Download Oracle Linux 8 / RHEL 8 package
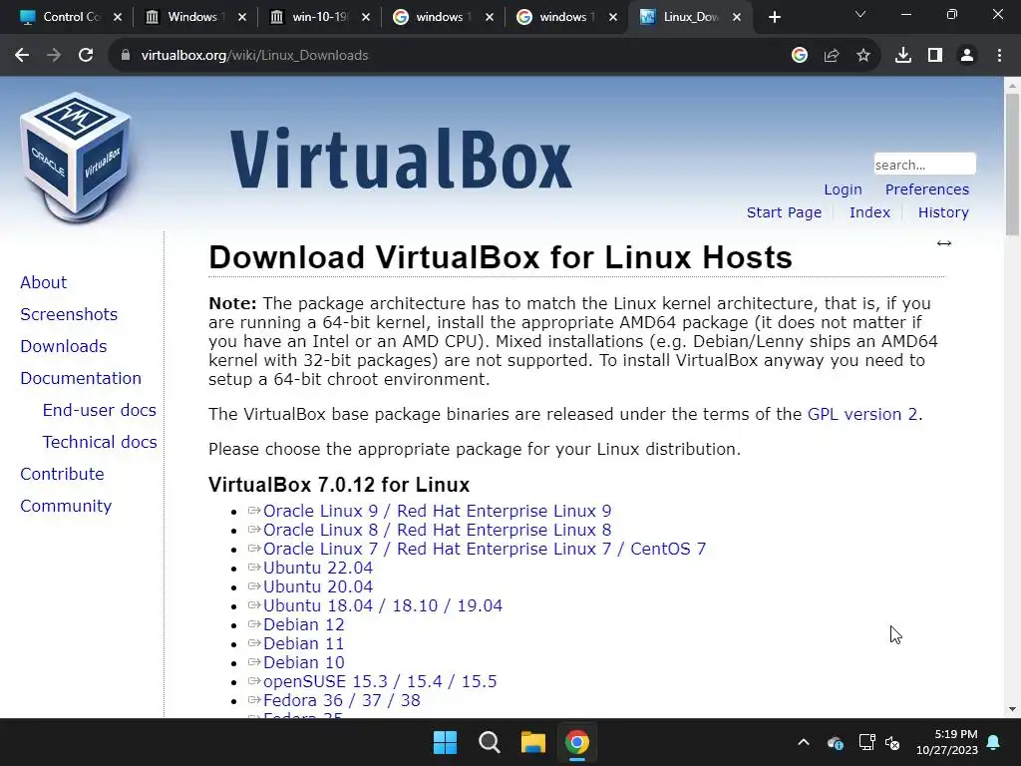This screenshot has width=1021, height=766. 437,531
